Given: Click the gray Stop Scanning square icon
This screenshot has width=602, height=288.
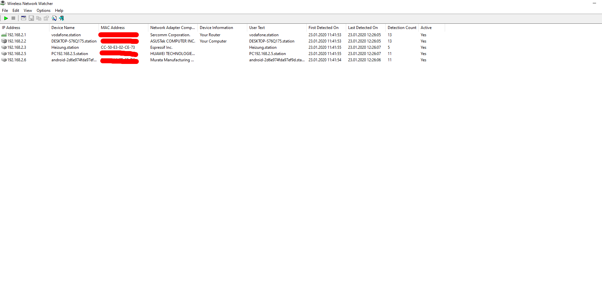Looking at the screenshot, I should 14,18.
